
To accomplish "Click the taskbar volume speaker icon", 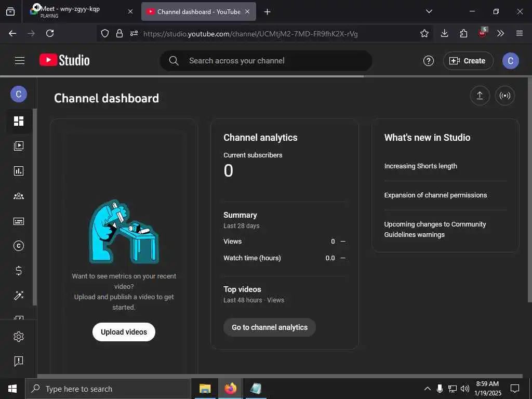I will (465, 389).
